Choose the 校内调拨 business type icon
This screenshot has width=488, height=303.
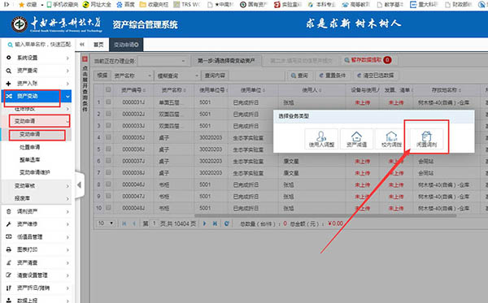coord(391,139)
